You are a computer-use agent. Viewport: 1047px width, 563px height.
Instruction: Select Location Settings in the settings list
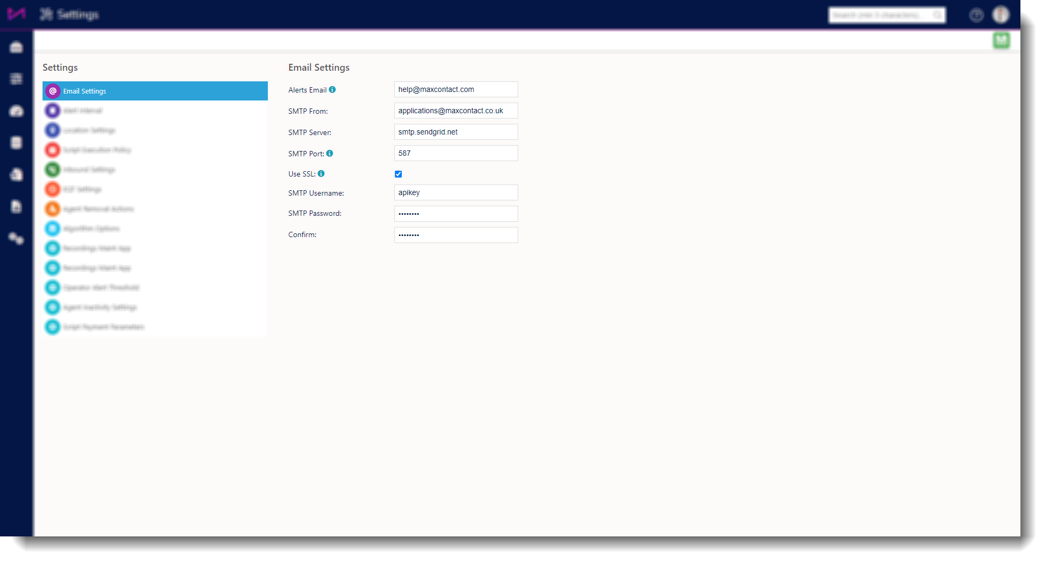155,130
